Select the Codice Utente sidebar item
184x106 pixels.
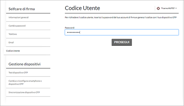(27, 51)
